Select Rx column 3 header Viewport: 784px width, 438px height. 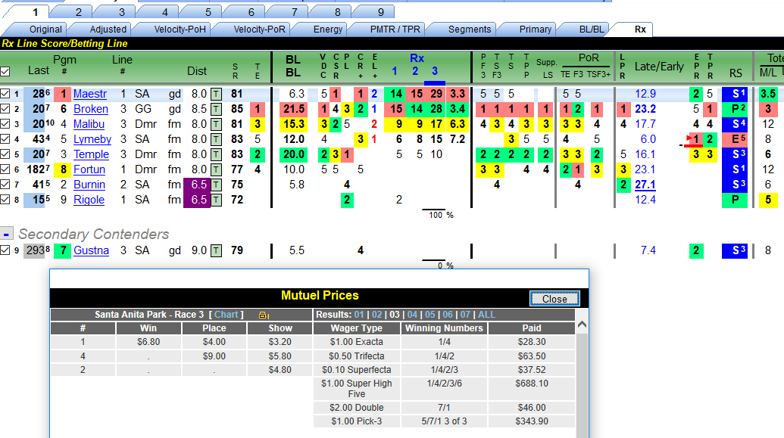point(435,71)
